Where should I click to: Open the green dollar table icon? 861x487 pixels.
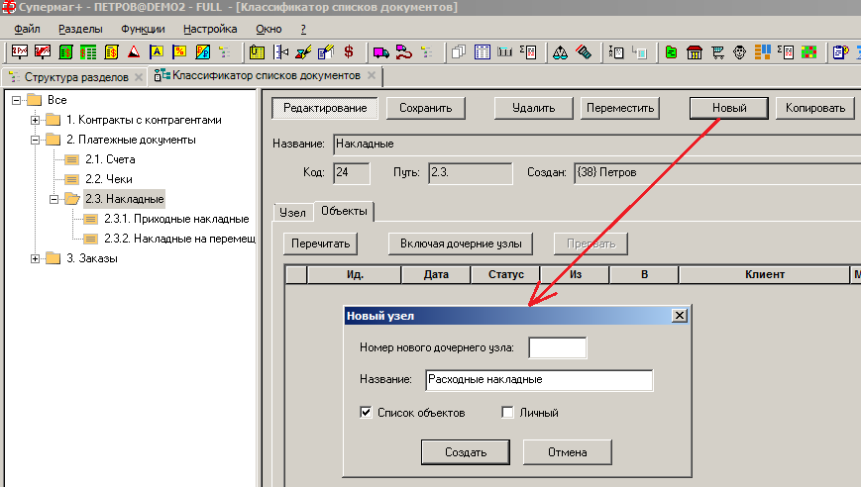[88, 52]
